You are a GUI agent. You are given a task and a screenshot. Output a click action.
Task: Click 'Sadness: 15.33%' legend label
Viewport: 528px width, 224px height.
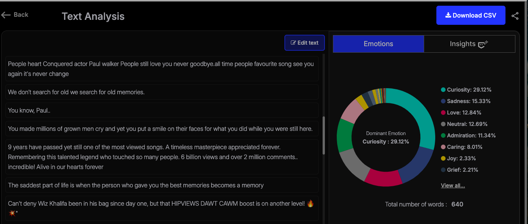pos(469,101)
